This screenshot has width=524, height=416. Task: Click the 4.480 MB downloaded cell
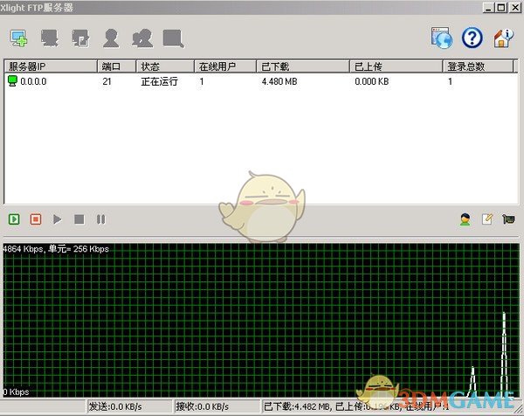[x=279, y=81]
